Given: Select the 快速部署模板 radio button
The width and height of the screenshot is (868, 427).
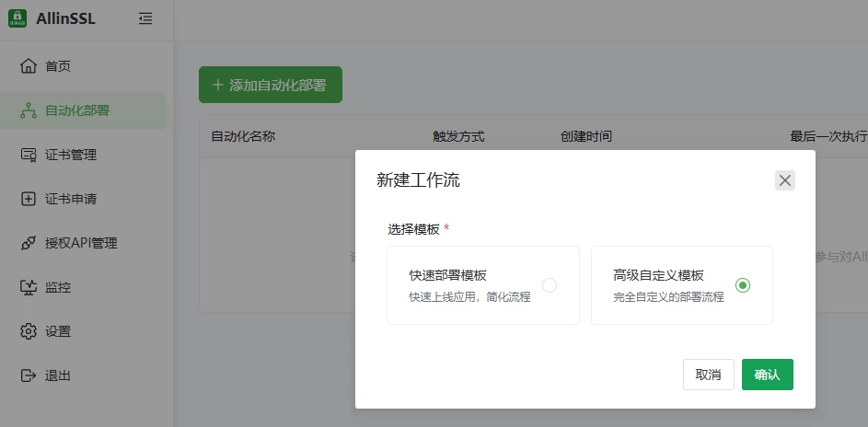Looking at the screenshot, I should coord(550,285).
